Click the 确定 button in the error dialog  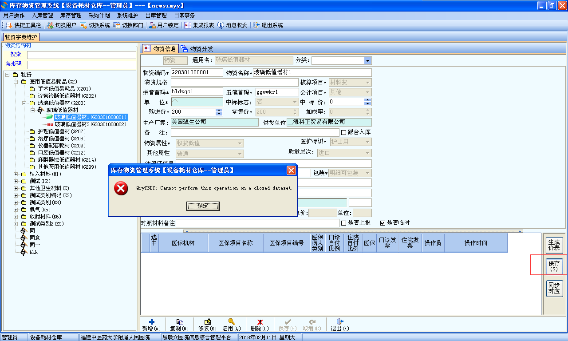click(x=203, y=206)
